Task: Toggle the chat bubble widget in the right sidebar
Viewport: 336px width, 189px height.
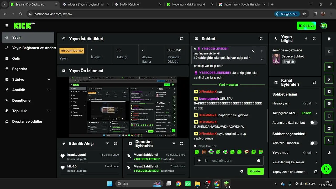Action: point(329,104)
